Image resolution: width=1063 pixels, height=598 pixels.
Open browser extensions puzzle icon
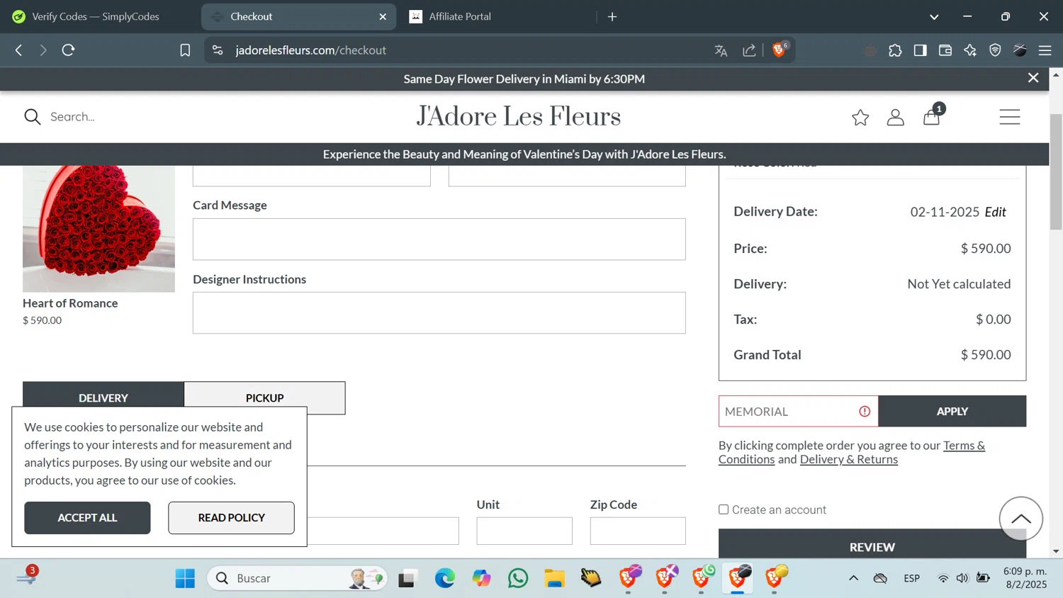[x=895, y=50]
